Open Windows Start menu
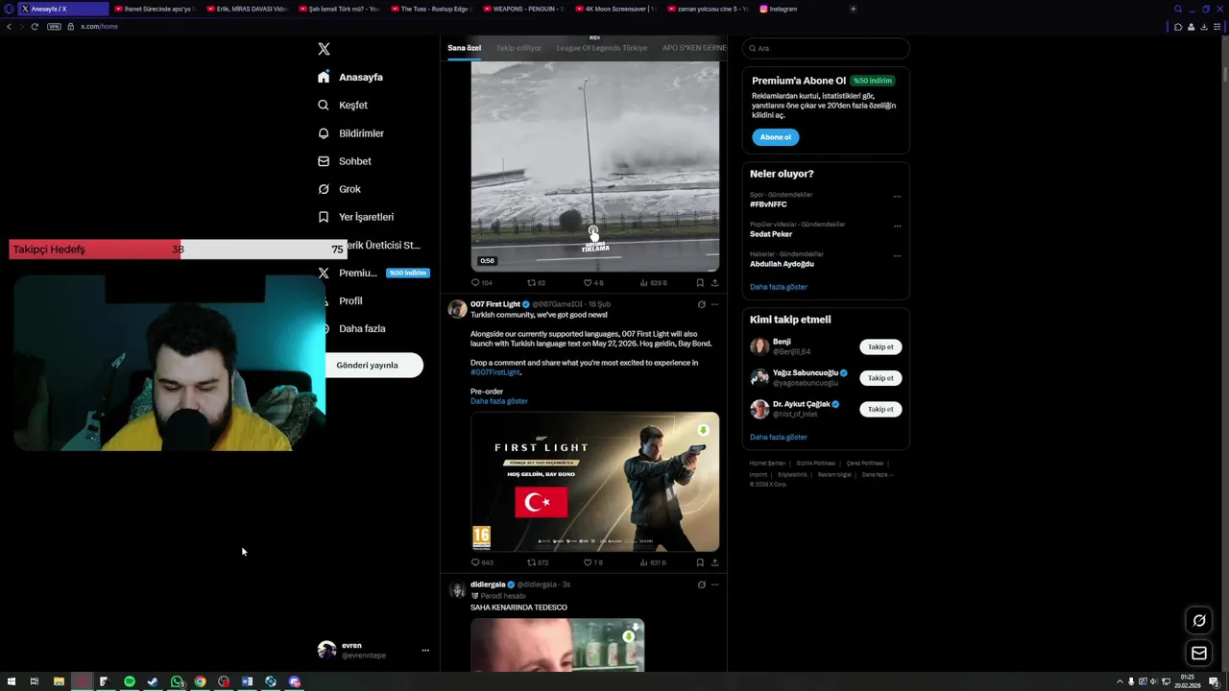 tap(12, 681)
